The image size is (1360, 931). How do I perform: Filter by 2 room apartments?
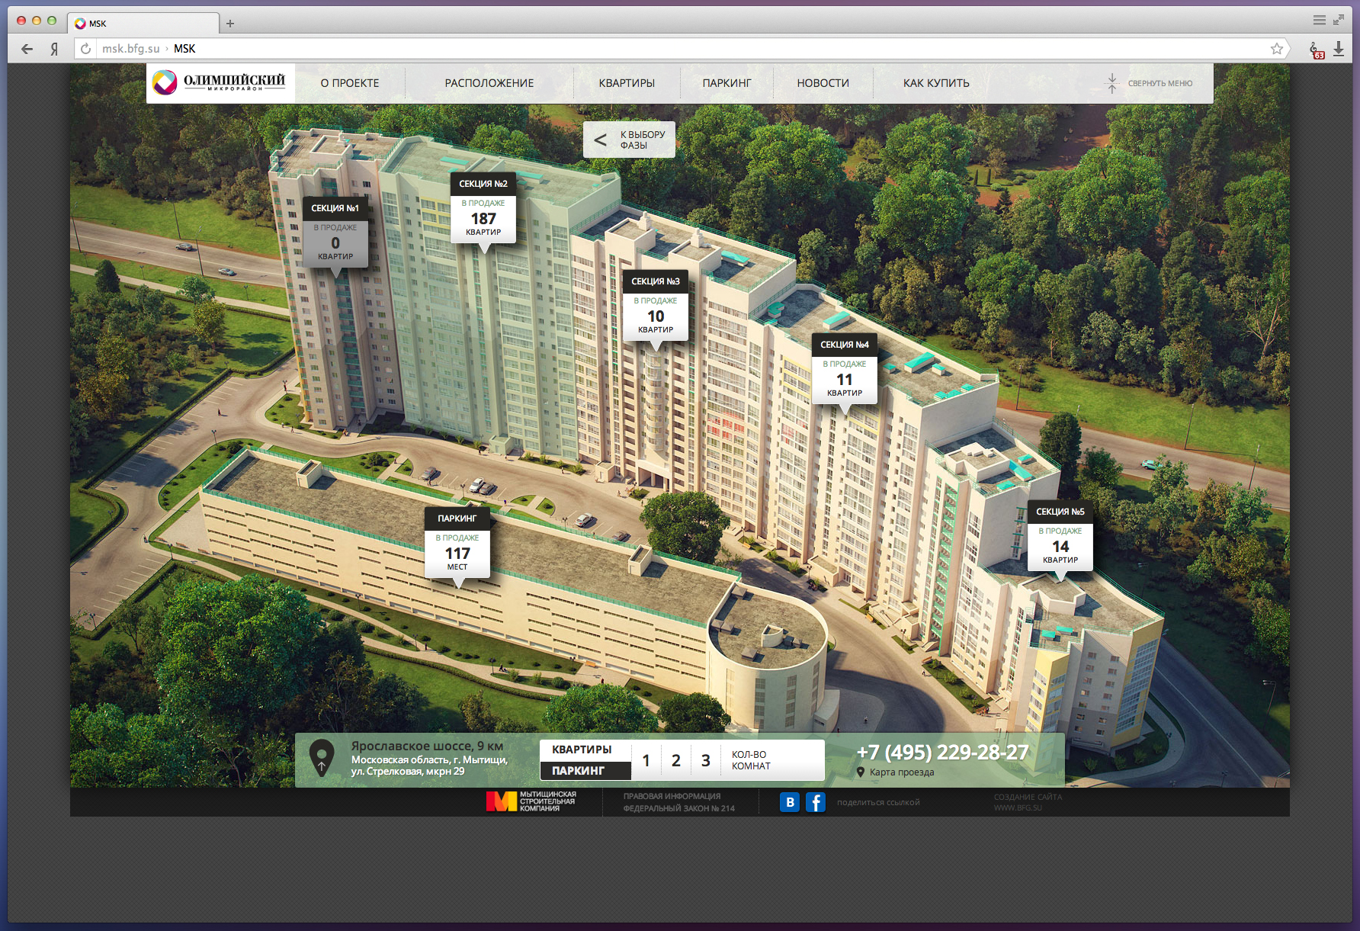pyautogui.click(x=676, y=760)
